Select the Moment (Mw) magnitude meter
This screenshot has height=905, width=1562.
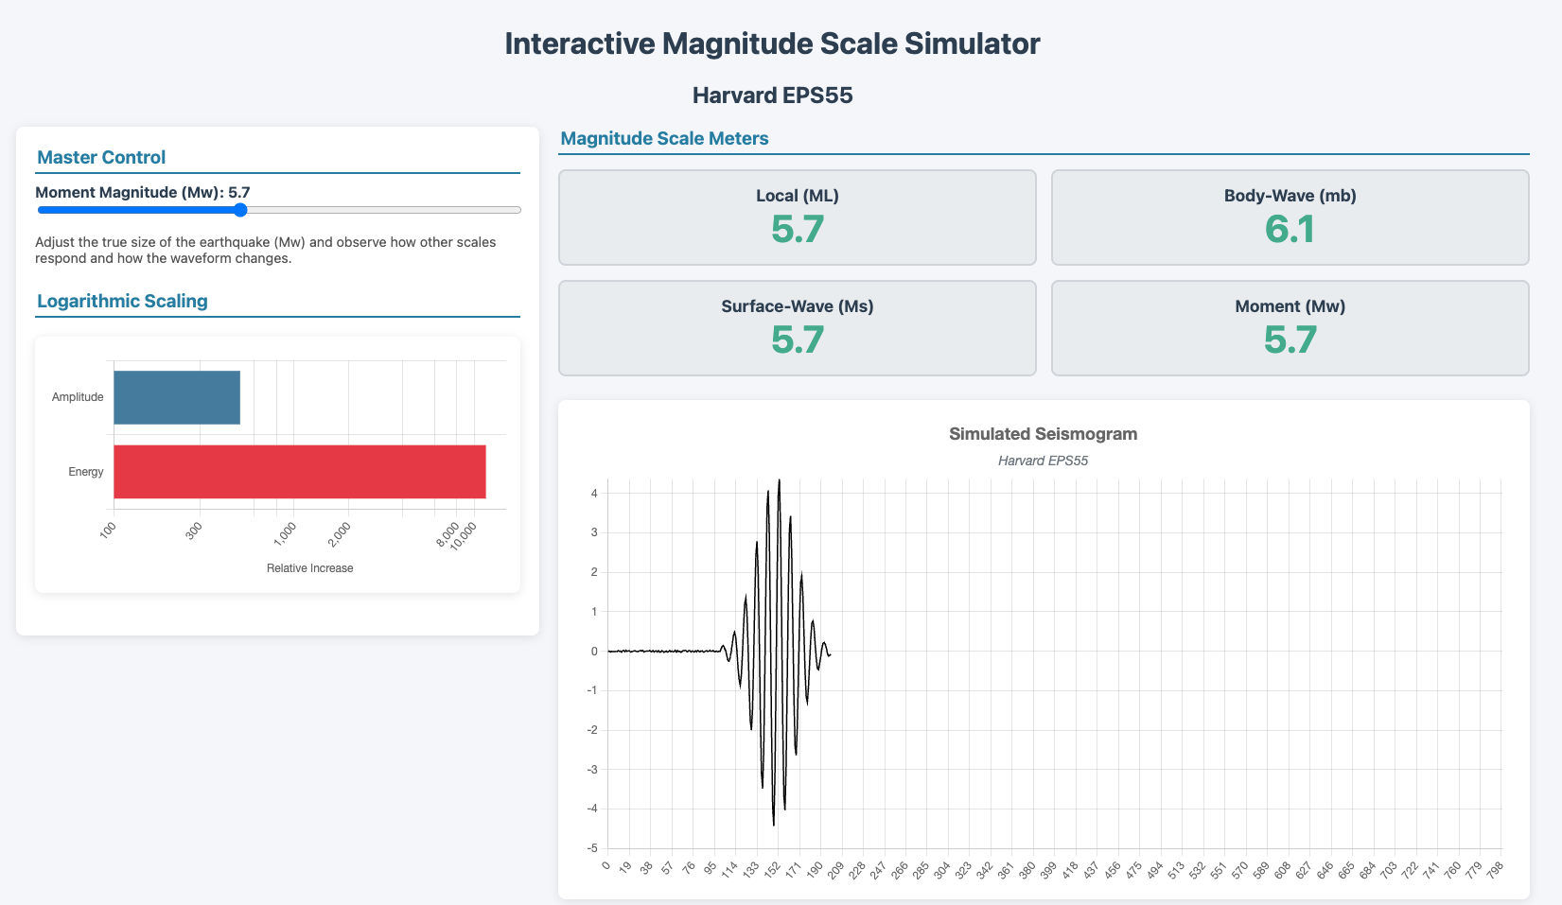[1290, 327]
